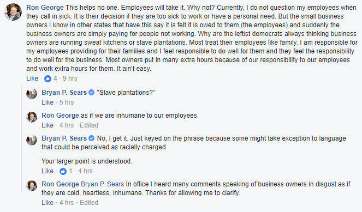The width and height of the screenshot is (362, 212).
Task: View the 4 thumbs-up reactions icon
Action: (48, 78)
